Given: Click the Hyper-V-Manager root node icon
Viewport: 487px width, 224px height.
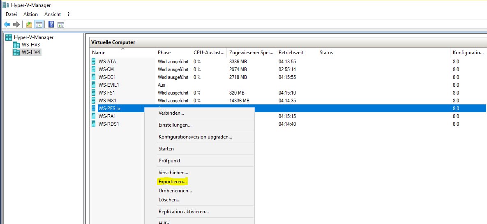Looking at the screenshot, I should (9, 37).
